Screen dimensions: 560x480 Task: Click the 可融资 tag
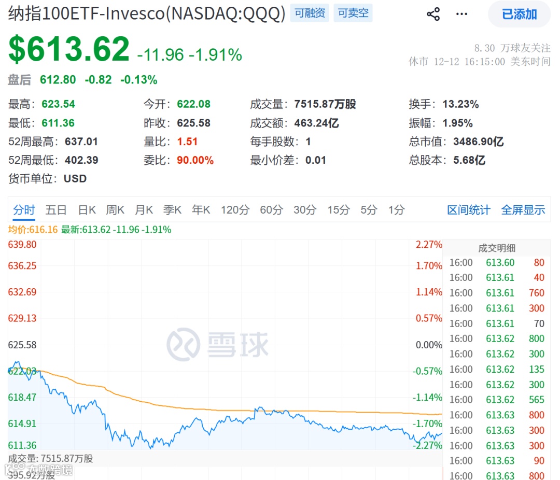click(310, 13)
